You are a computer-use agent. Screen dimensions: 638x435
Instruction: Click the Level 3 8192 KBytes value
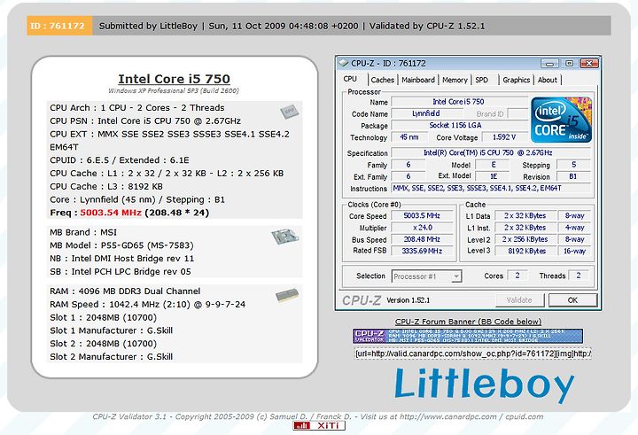pyautogui.click(x=525, y=251)
